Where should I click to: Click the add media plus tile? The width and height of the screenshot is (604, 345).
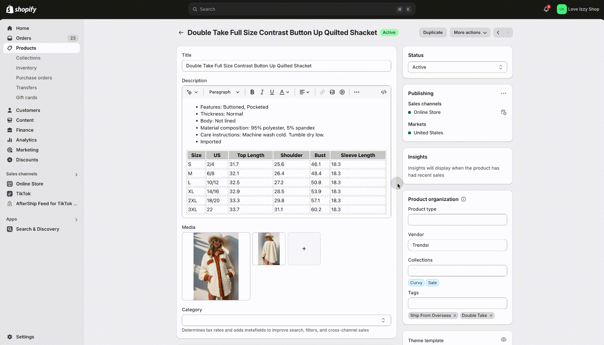pos(304,249)
